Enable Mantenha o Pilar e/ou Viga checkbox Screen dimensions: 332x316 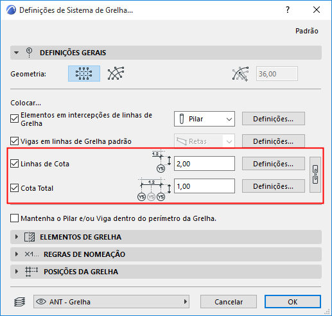(x=14, y=218)
